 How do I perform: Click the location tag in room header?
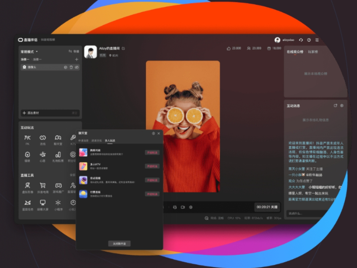pyautogui.click(x=114, y=55)
